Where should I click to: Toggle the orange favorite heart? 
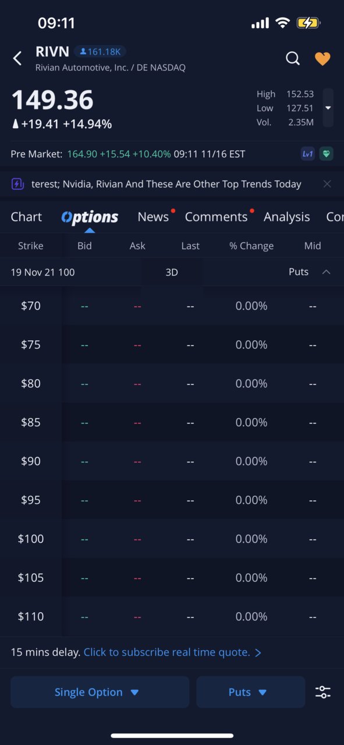point(322,58)
